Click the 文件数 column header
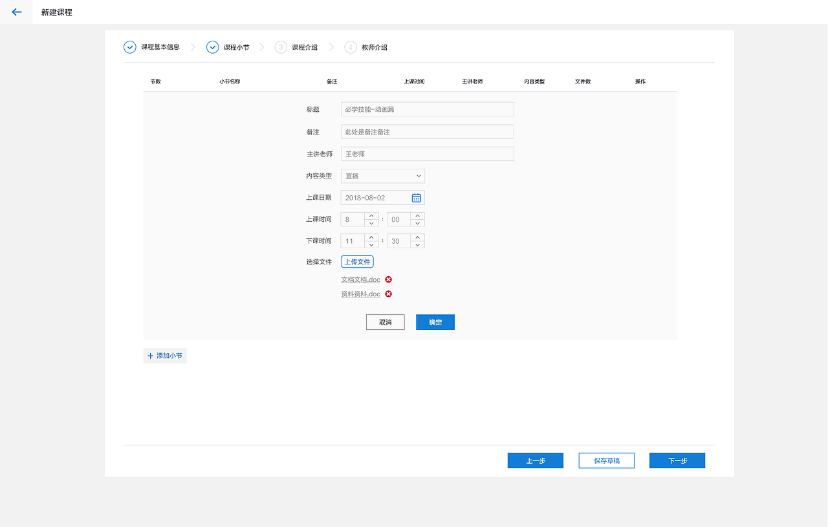 pyautogui.click(x=583, y=81)
